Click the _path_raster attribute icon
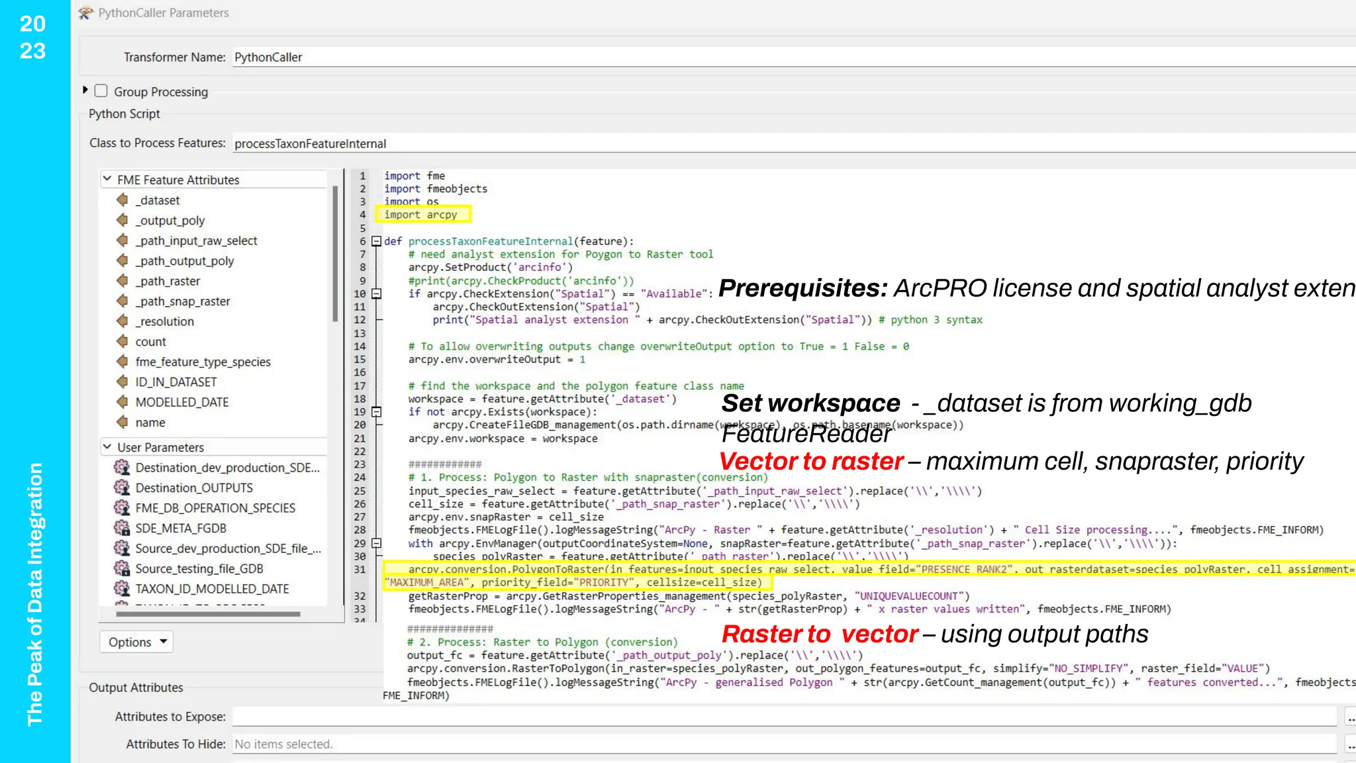 (122, 280)
